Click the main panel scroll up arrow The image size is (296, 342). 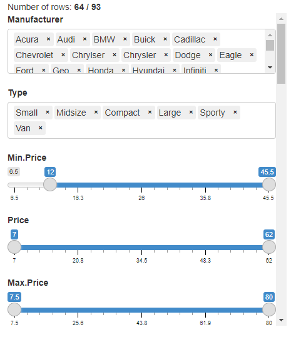pos(282,19)
